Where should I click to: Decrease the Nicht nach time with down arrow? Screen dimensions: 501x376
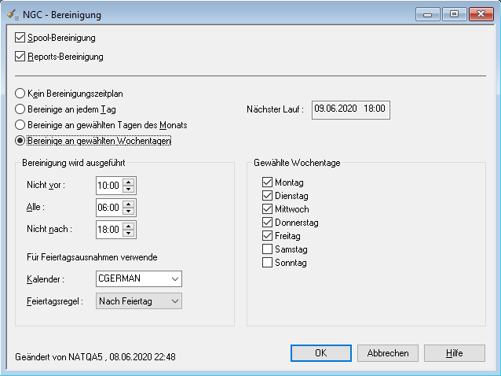[129, 233]
